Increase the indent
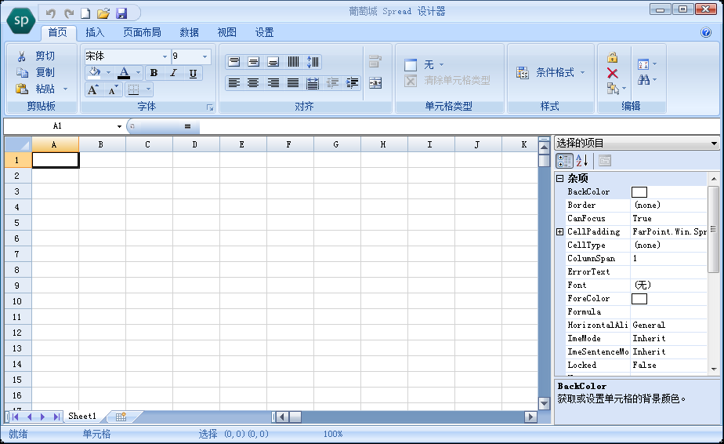 [x=352, y=83]
